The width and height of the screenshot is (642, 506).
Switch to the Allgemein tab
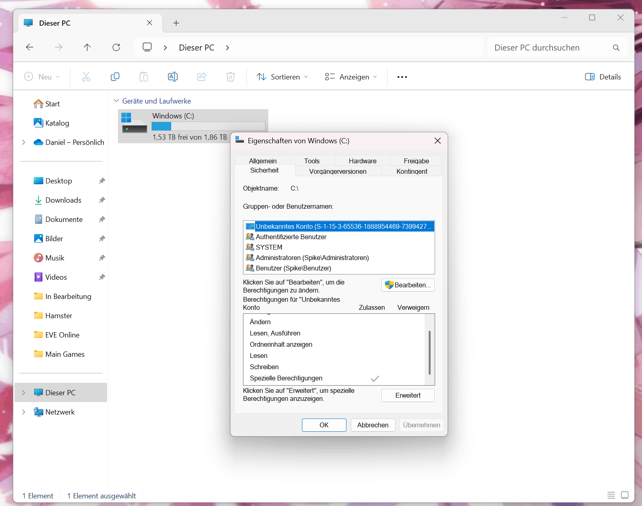263,161
